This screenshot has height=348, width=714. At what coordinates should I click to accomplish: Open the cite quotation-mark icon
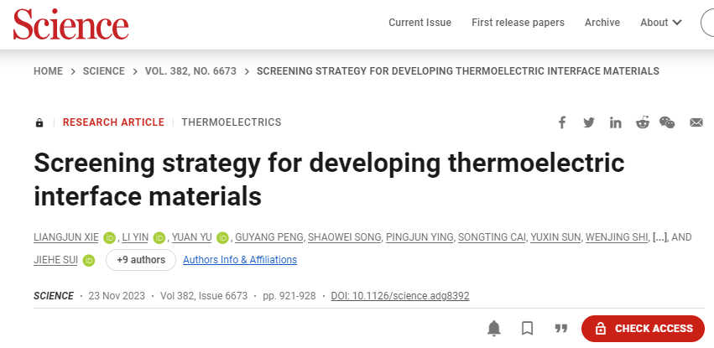point(561,329)
